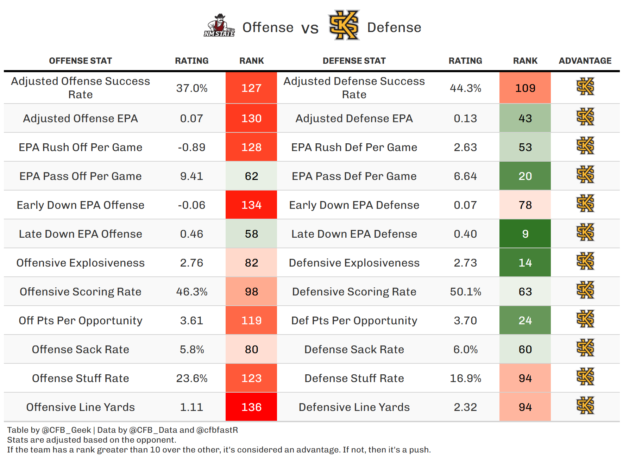Click the 44.3% defense rating value

[465, 88]
